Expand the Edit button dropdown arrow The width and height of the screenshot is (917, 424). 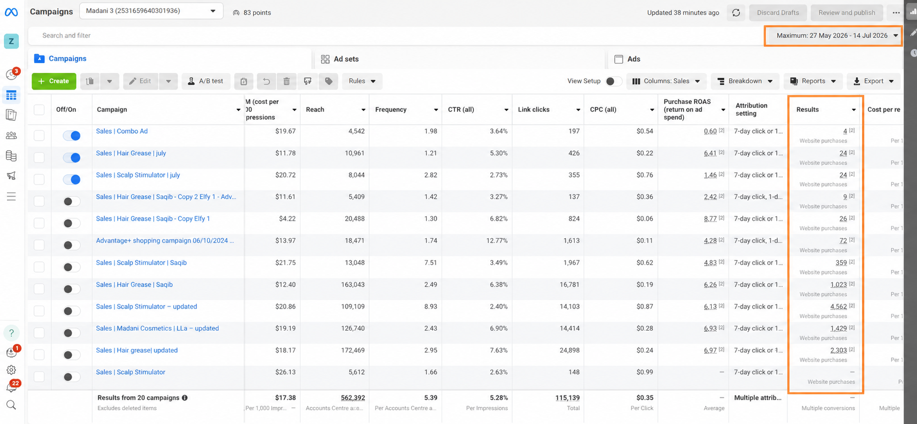pos(169,81)
